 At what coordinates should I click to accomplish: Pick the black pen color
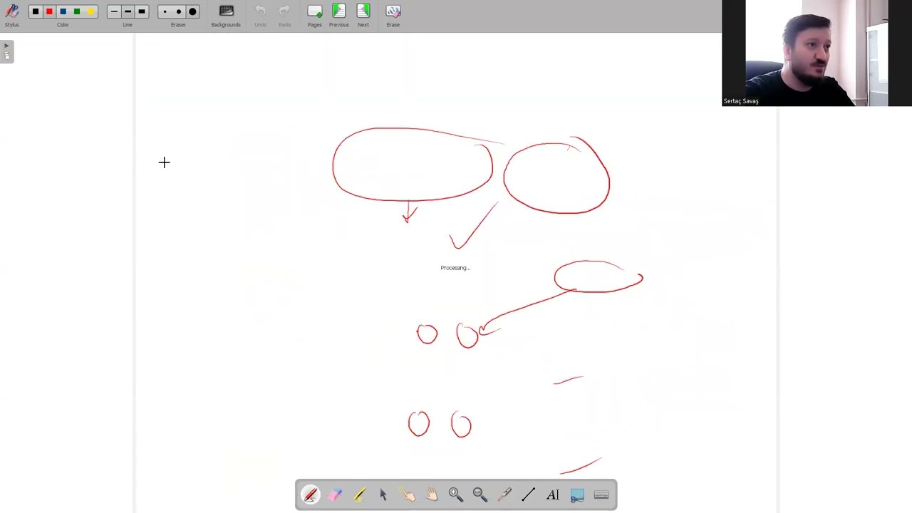pyautogui.click(x=36, y=11)
